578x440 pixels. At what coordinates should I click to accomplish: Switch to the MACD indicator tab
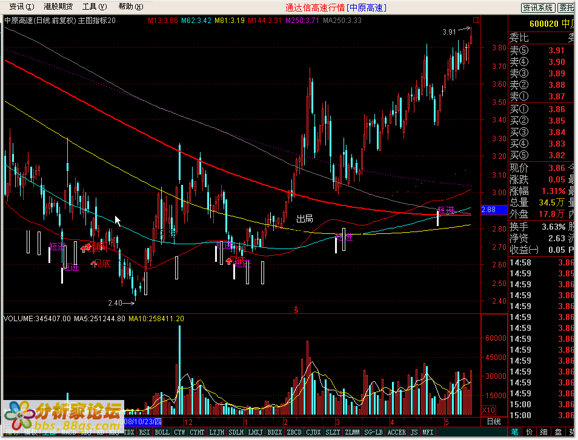[68, 432]
